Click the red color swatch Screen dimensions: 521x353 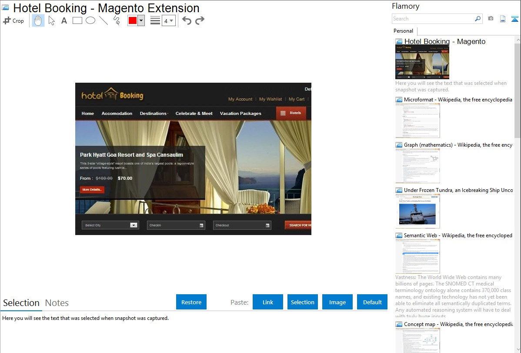click(x=132, y=20)
